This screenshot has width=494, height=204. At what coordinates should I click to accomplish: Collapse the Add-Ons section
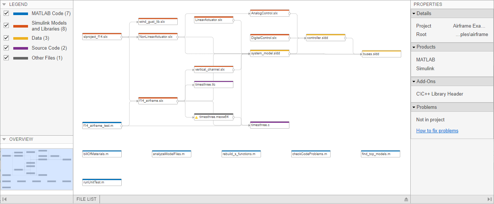pos(414,82)
